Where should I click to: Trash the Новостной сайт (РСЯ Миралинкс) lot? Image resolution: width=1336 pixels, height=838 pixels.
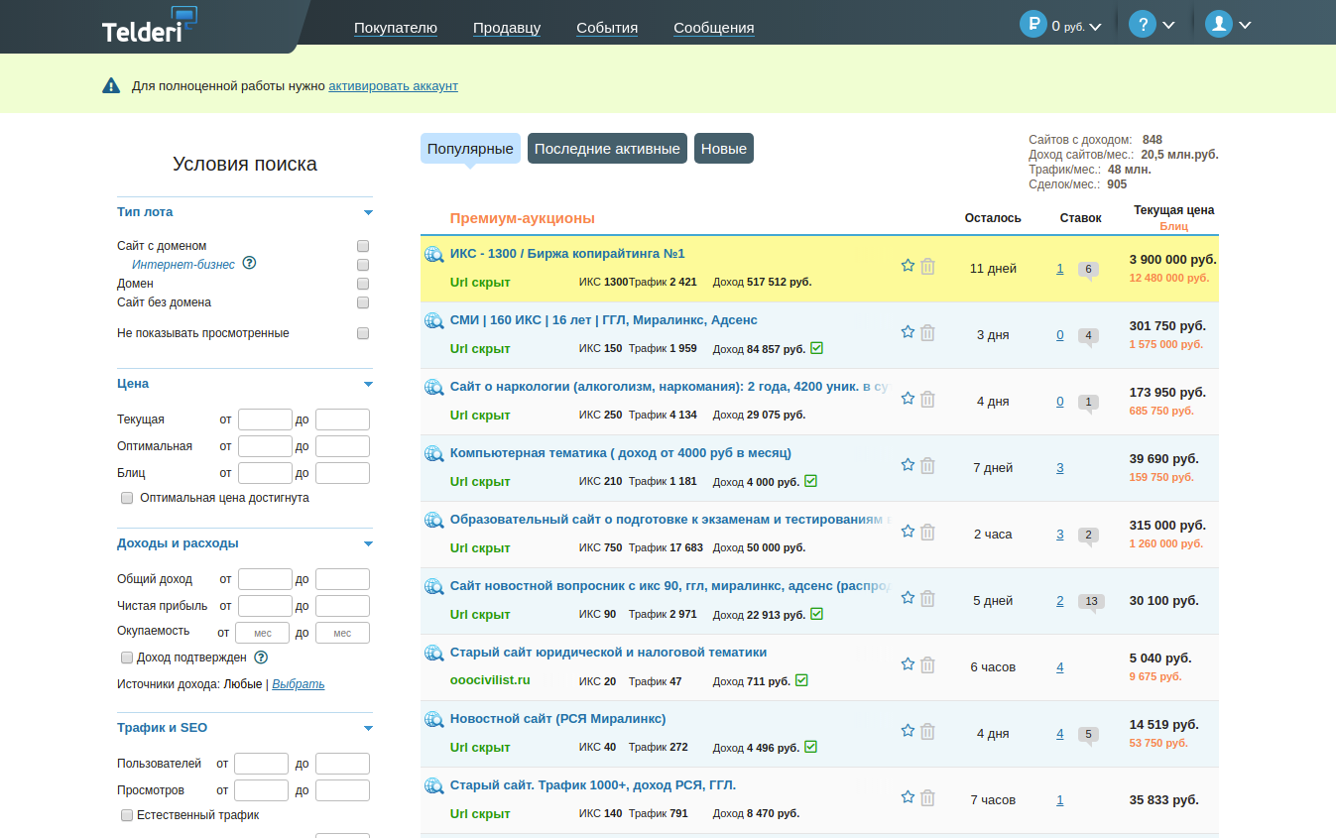(927, 731)
